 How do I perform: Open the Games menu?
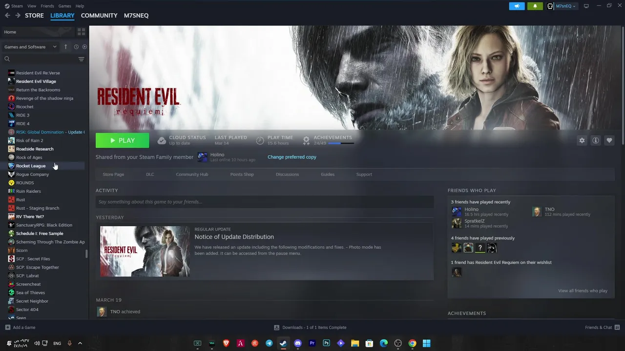pos(64,6)
